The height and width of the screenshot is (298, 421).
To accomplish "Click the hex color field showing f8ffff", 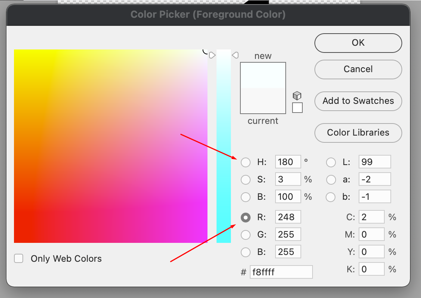I will click(x=281, y=272).
